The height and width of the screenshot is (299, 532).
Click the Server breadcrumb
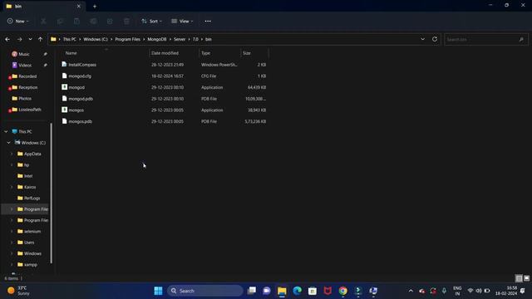180,39
